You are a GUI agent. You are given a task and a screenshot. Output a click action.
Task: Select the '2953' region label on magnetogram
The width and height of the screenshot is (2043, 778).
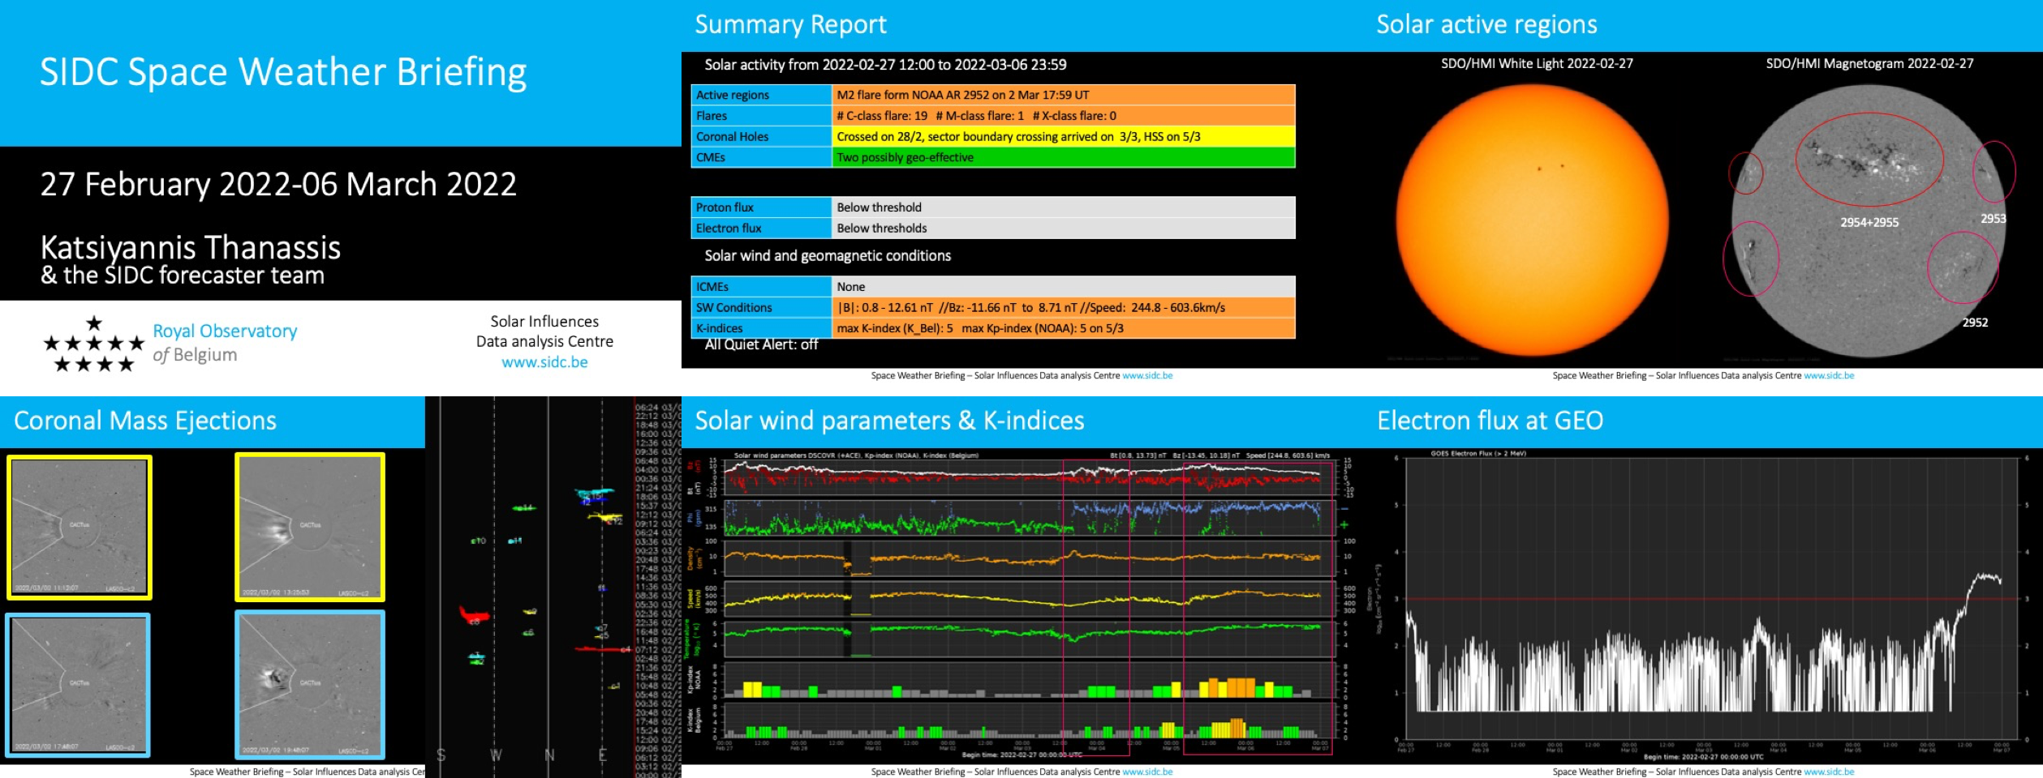coord(1993,219)
